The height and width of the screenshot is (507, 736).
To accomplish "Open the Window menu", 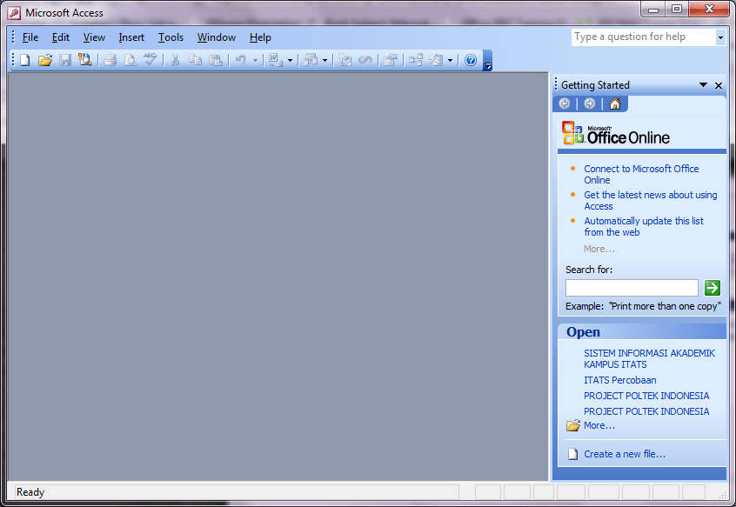I will [x=217, y=37].
